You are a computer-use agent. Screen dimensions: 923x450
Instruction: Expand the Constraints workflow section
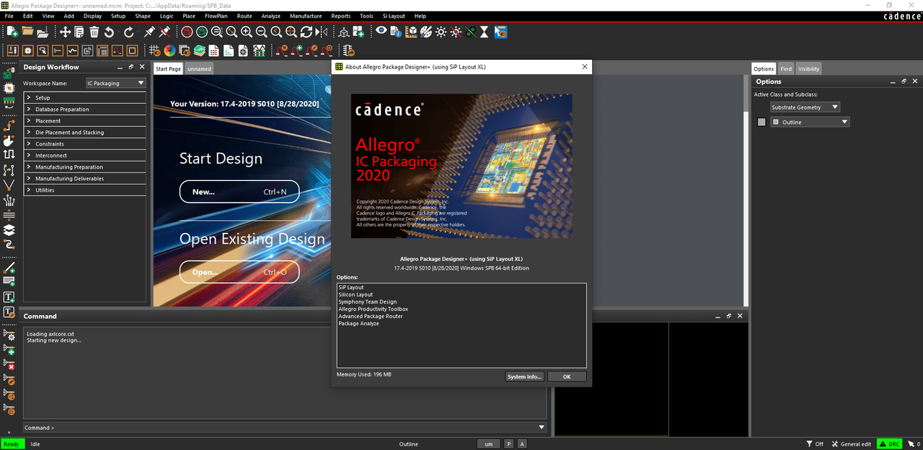85,144
